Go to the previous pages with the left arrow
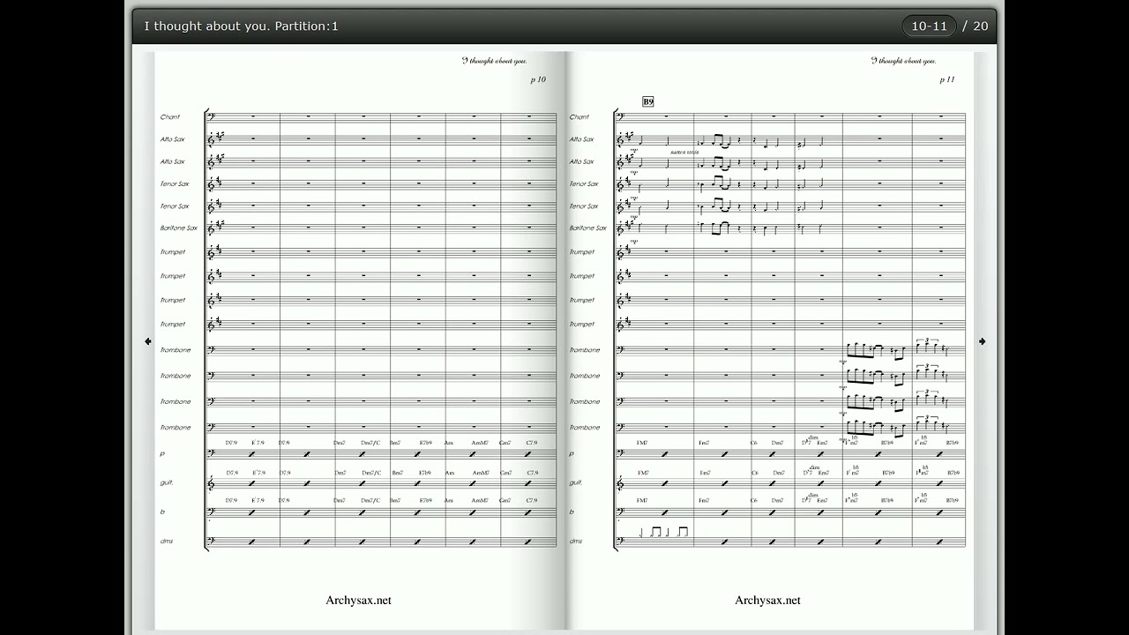The image size is (1129, 635). coord(148,341)
